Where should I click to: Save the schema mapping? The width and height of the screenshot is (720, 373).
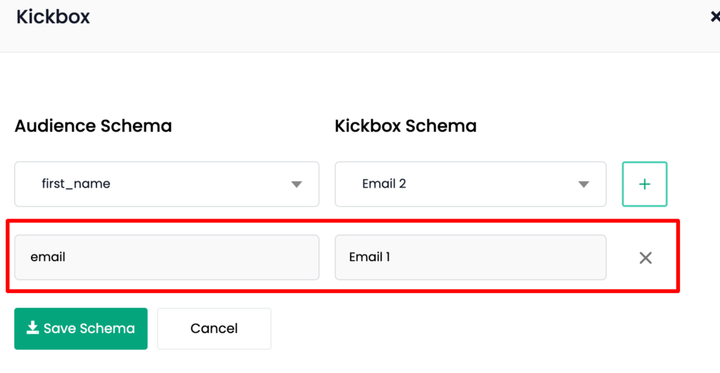tap(81, 329)
